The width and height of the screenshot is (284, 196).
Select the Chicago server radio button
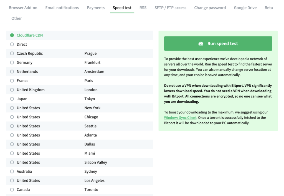tap(12, 117)
